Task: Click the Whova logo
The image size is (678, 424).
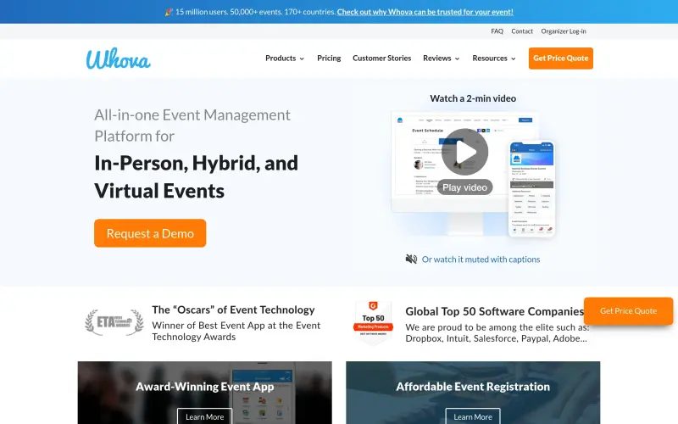Action: [118, 59]
